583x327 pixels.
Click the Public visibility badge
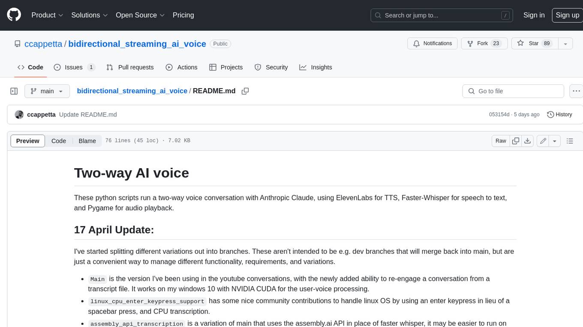[x=220, y=44]
